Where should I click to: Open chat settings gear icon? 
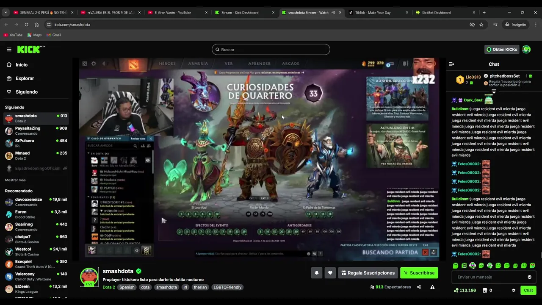coord(514,291)
